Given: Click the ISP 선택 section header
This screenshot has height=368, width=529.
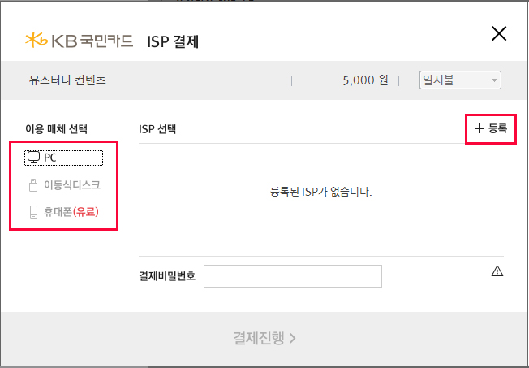Looking at the screenshot, I should [x=157, y=128].
